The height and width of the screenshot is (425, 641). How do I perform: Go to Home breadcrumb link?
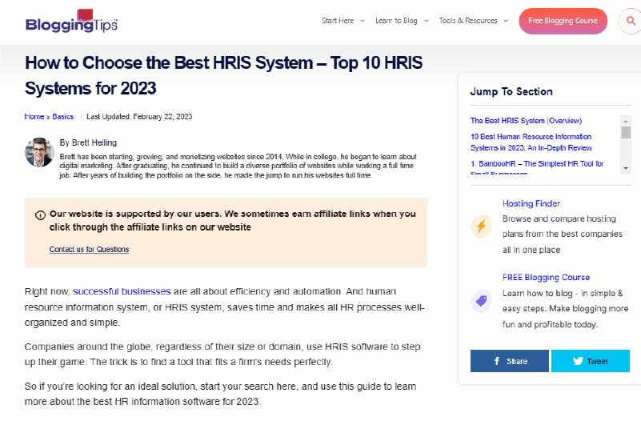point(34,117)
